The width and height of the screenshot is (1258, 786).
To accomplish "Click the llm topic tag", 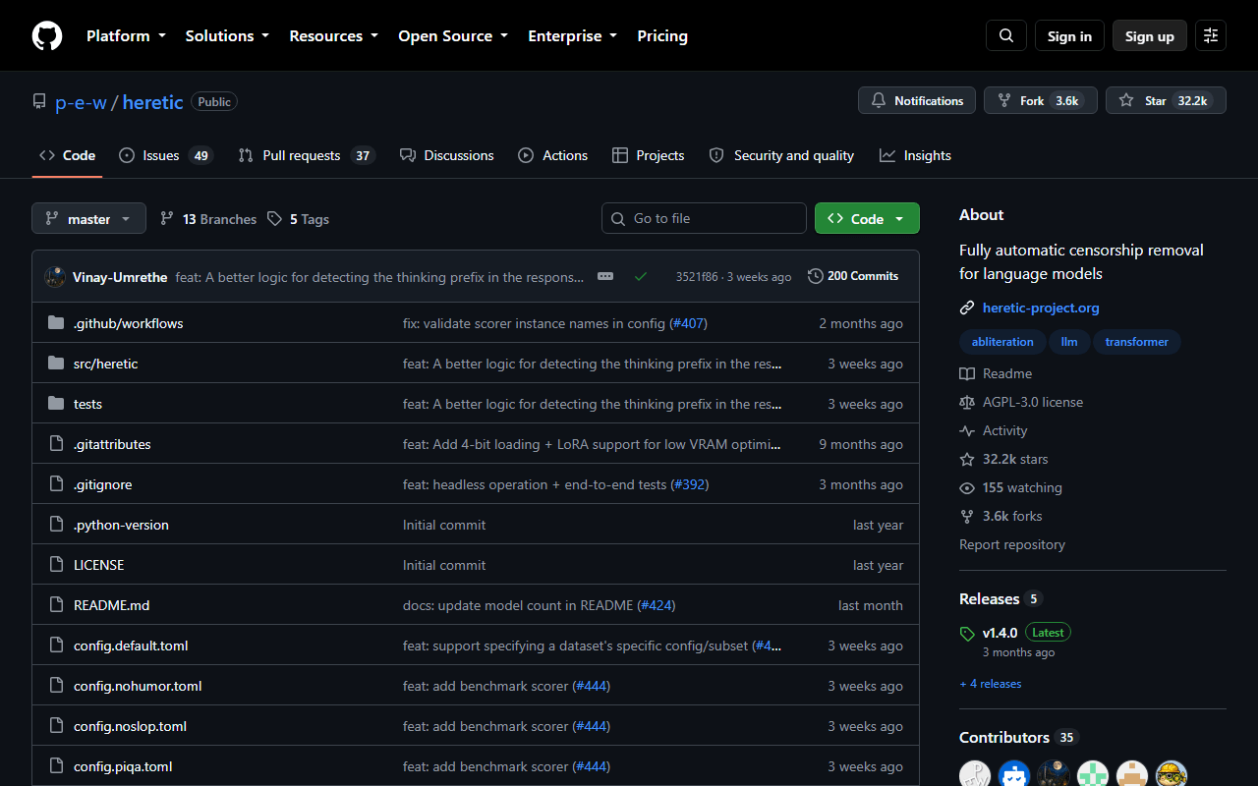I will tap(1069, 342).
